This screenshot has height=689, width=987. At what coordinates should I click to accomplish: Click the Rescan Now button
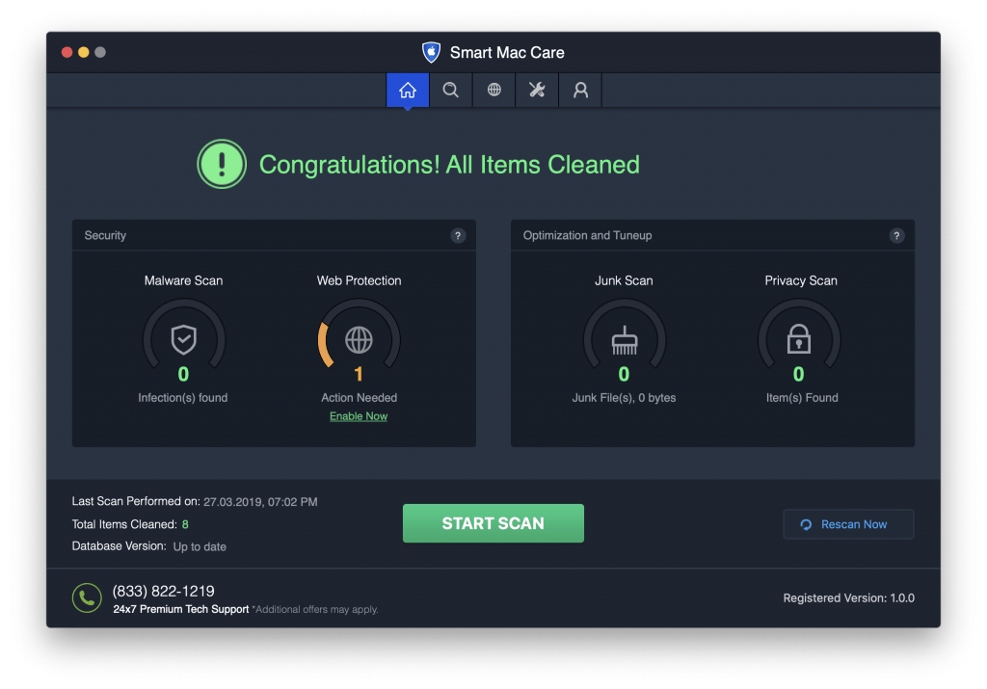tap(848, 523)
